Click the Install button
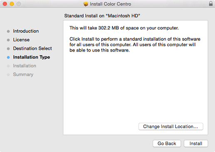215x152 pixels. click(x=196, y=143)
